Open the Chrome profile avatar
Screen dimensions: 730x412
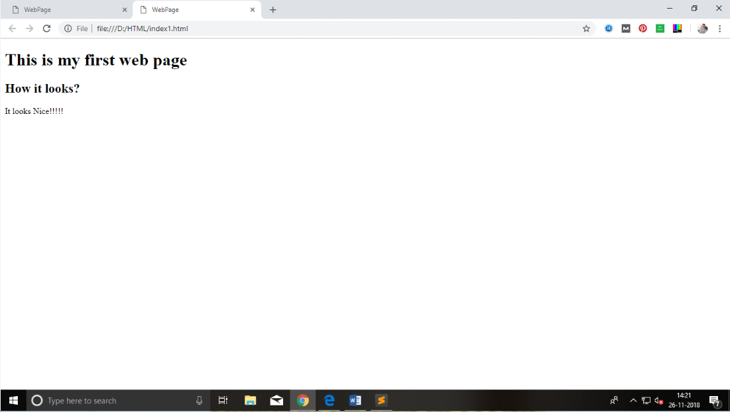(x=703, y=28)
